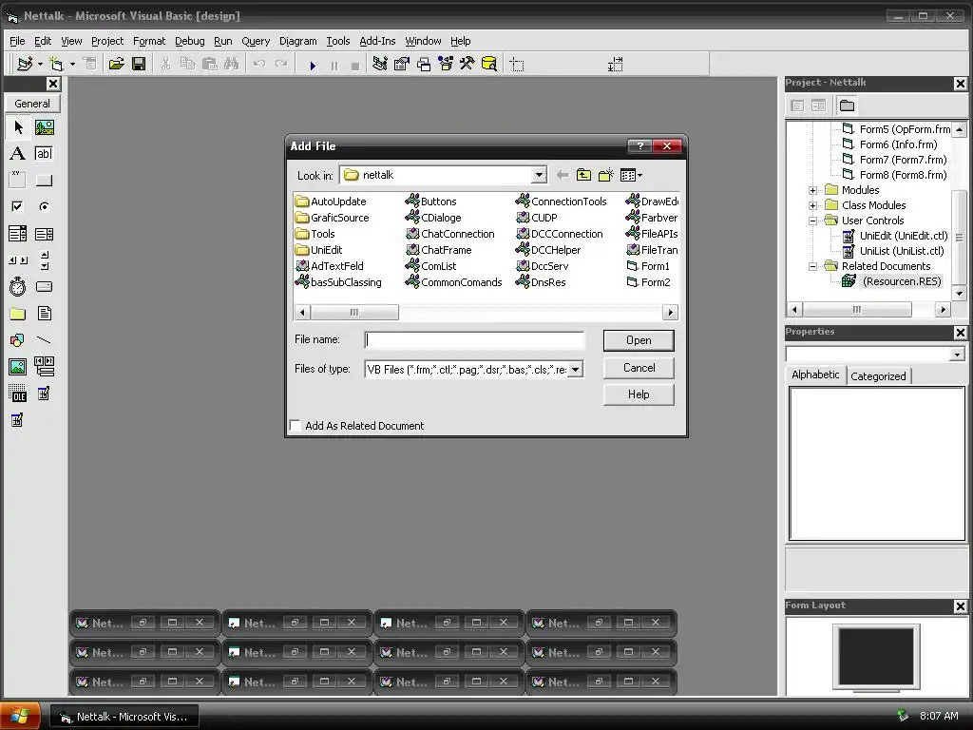Select (Resourcen.RES) in project tree
973x730 pixels.
coord(892,281)
